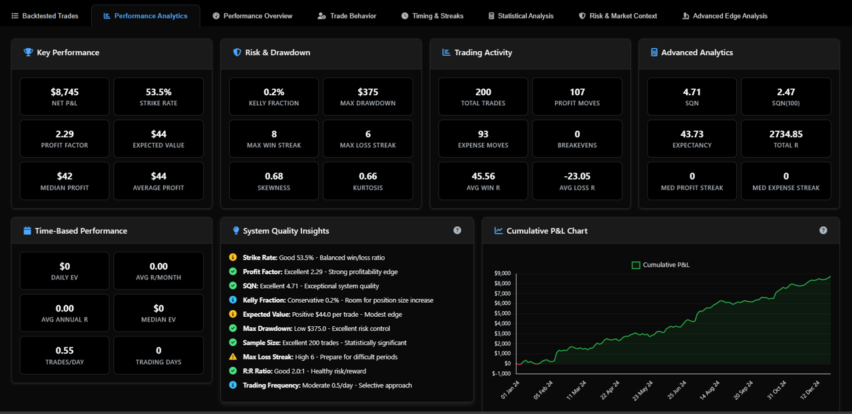Click the Advanced Analytics calculator icon
The height and width of the screenshot is (414, 852).
click(654, 53)
